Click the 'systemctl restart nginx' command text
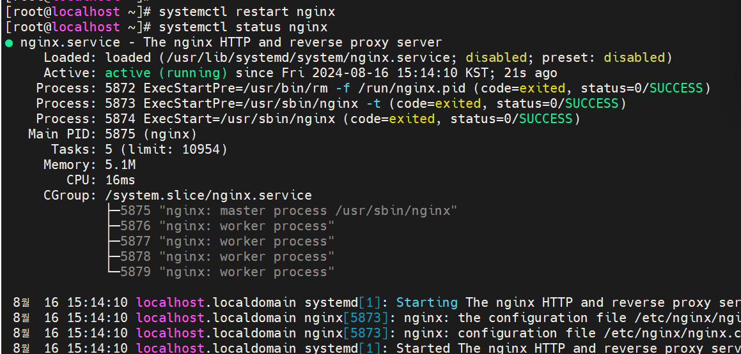This screenshot has width=741, height=354. (x=247, y=11)
